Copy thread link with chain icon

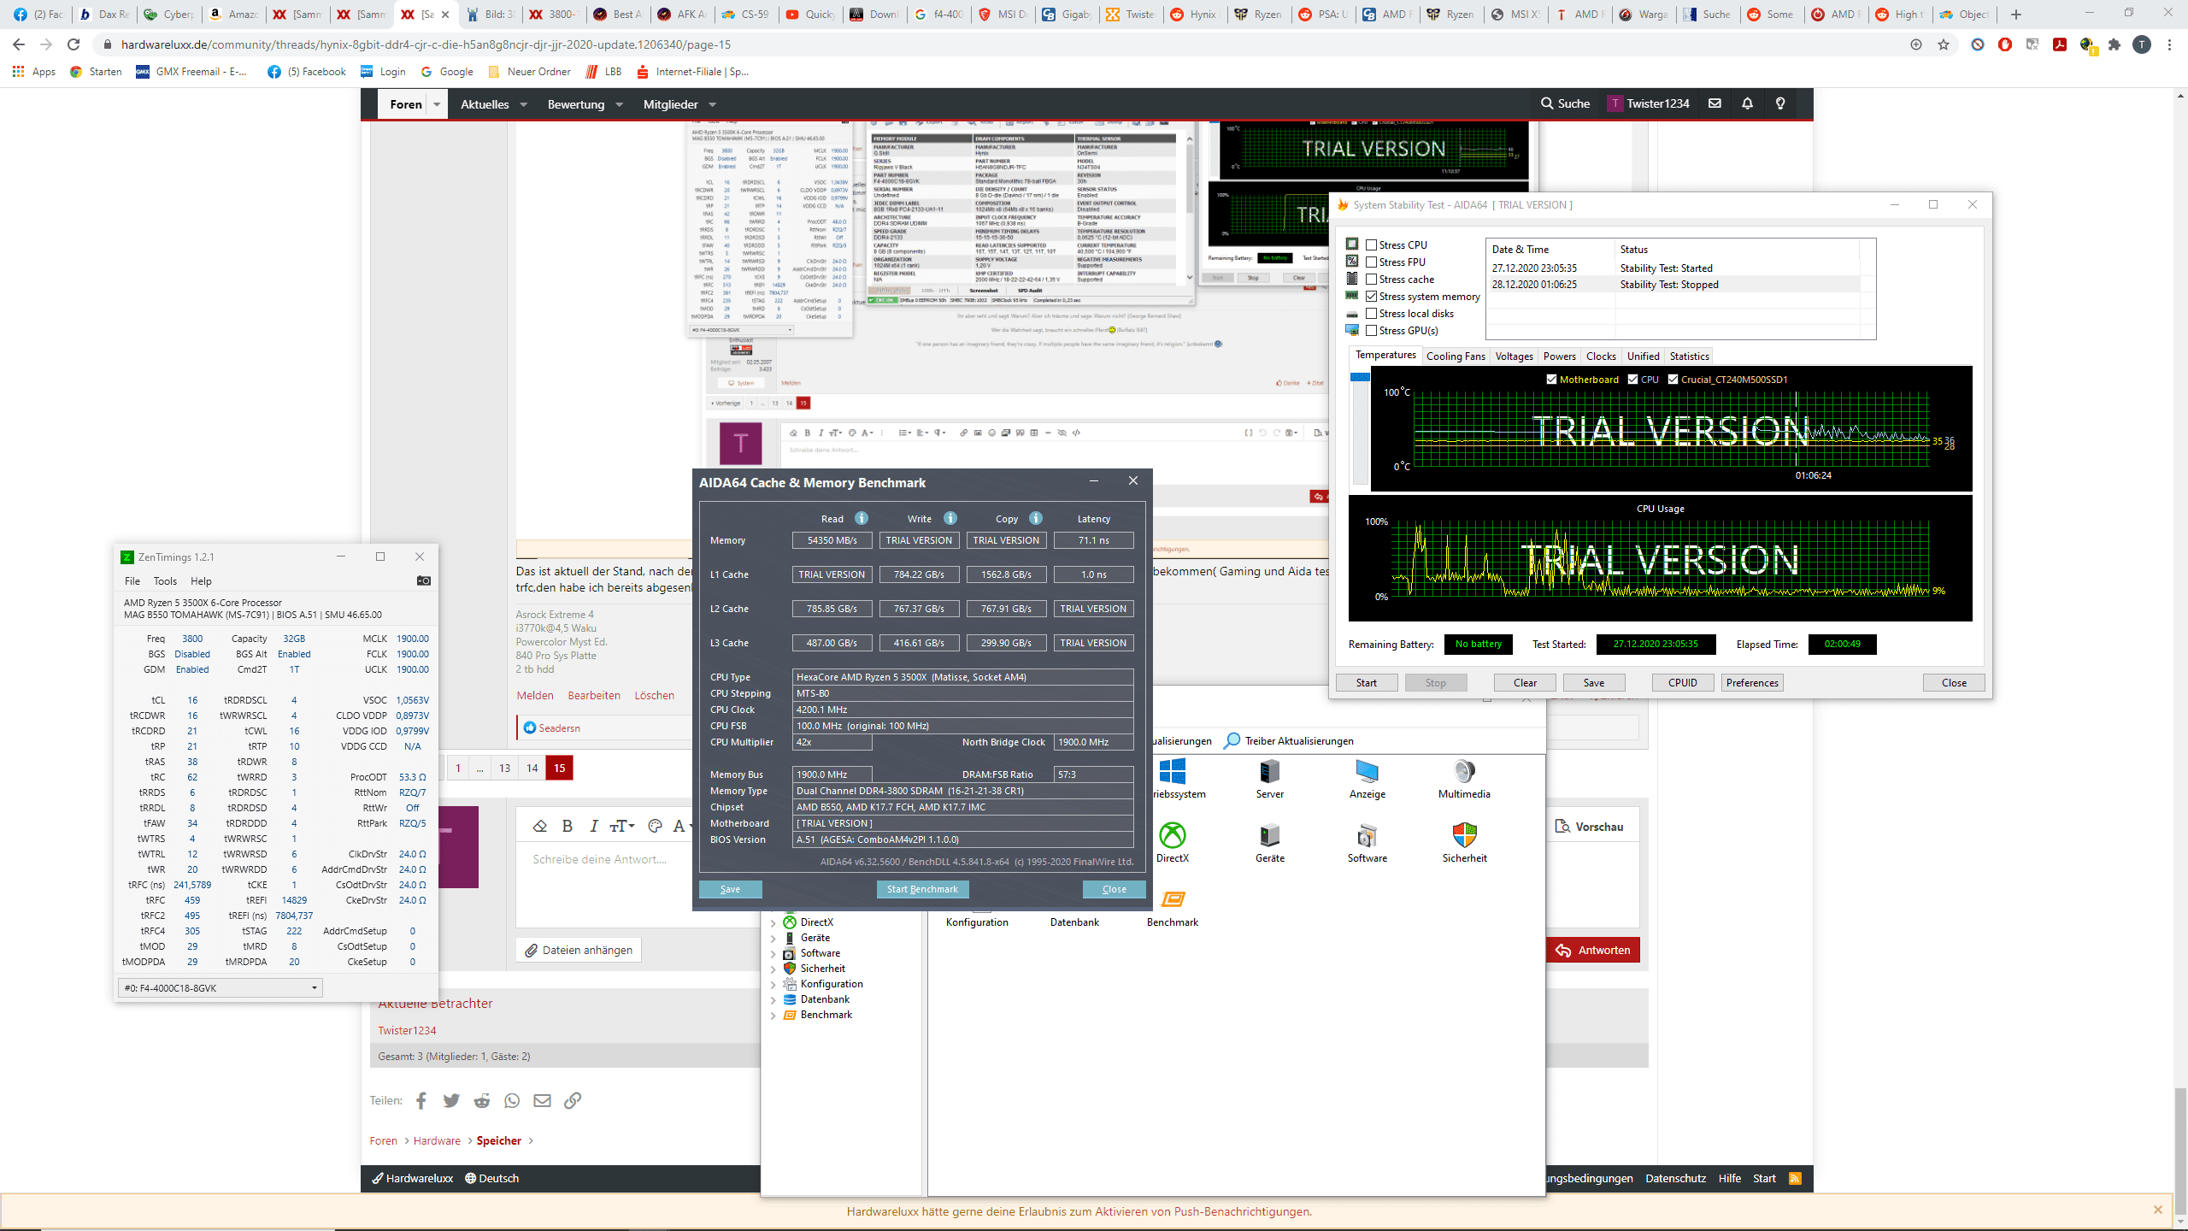tap(573, 1100)
